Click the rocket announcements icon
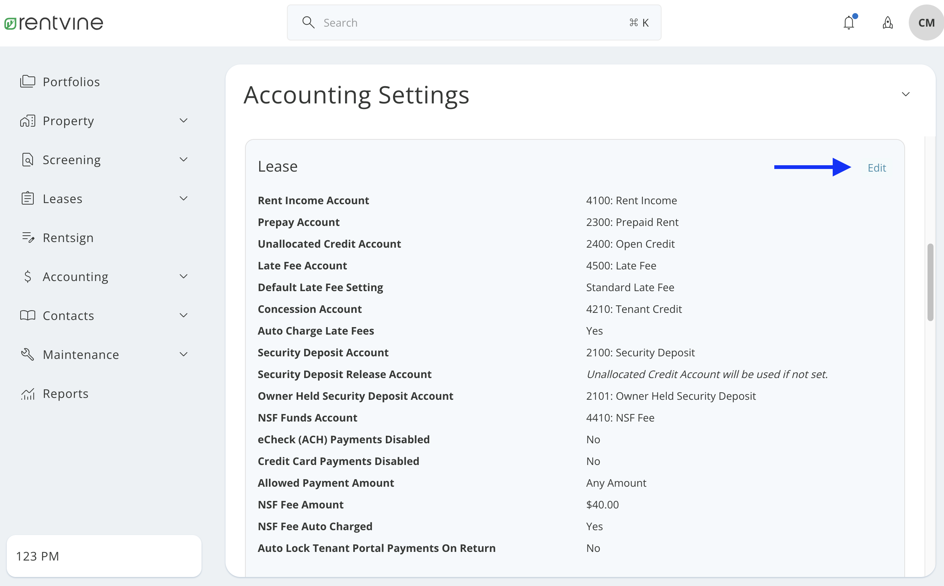 tap(888, 22)
